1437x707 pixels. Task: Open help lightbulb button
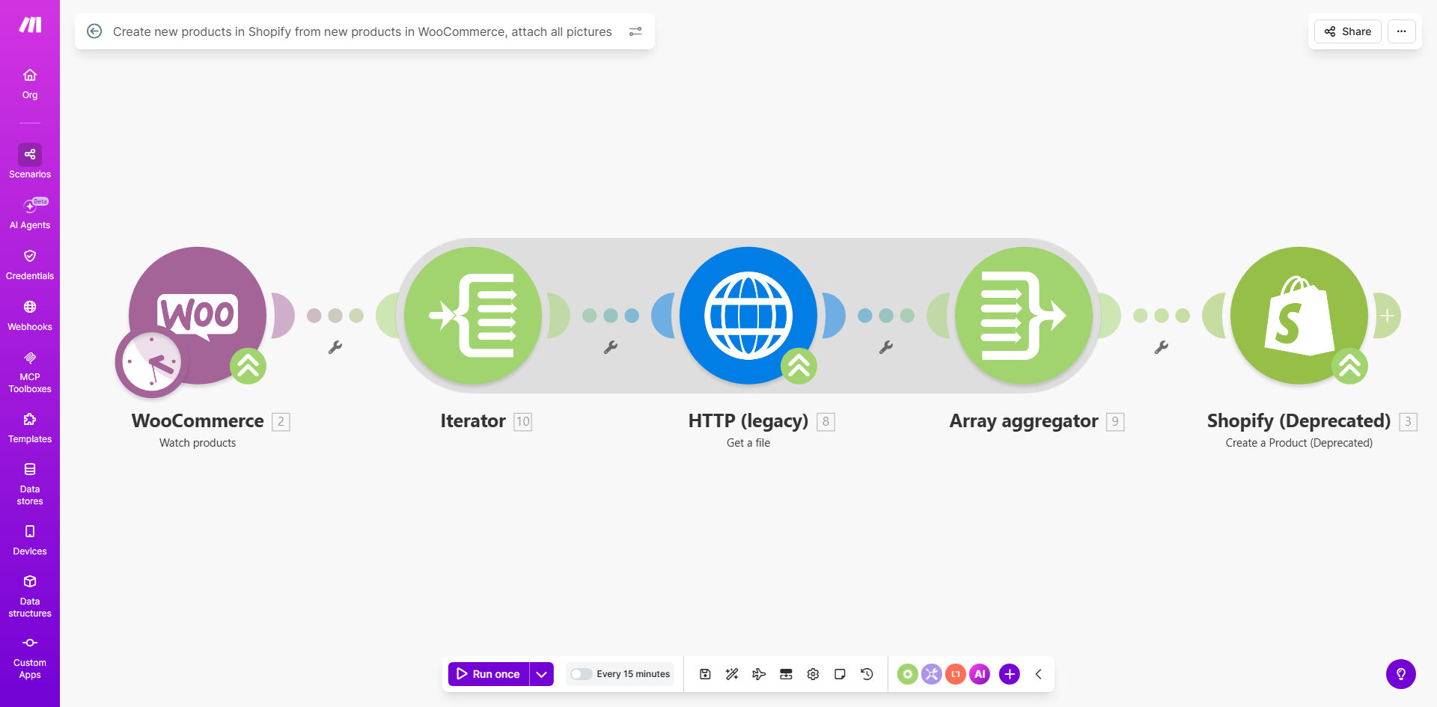tap(1401, 674)
